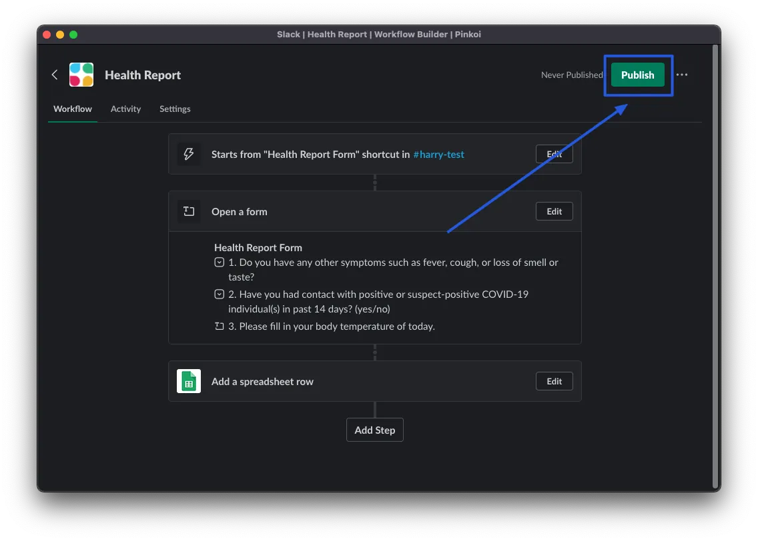Viewport: 758px width, 541px height.
Task: Click the text field icon for question 3
Action: pos(219,326)
